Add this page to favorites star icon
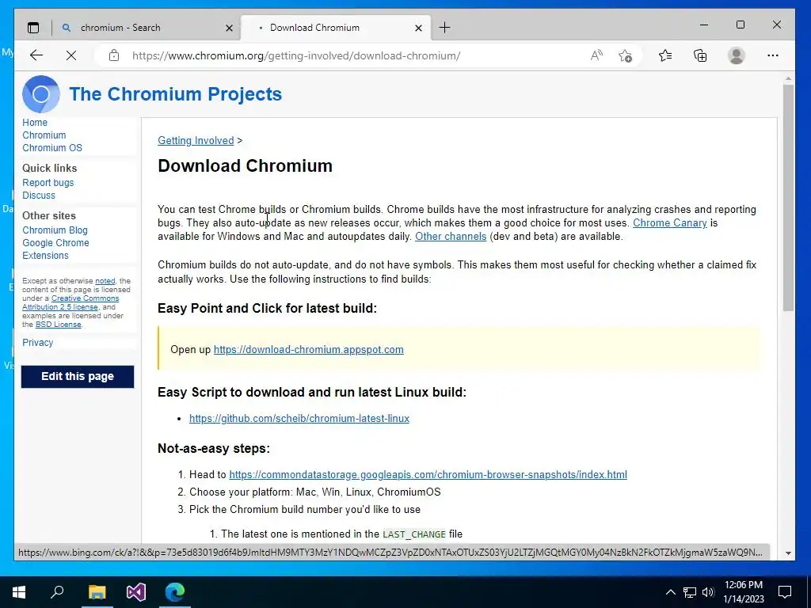 626,55
